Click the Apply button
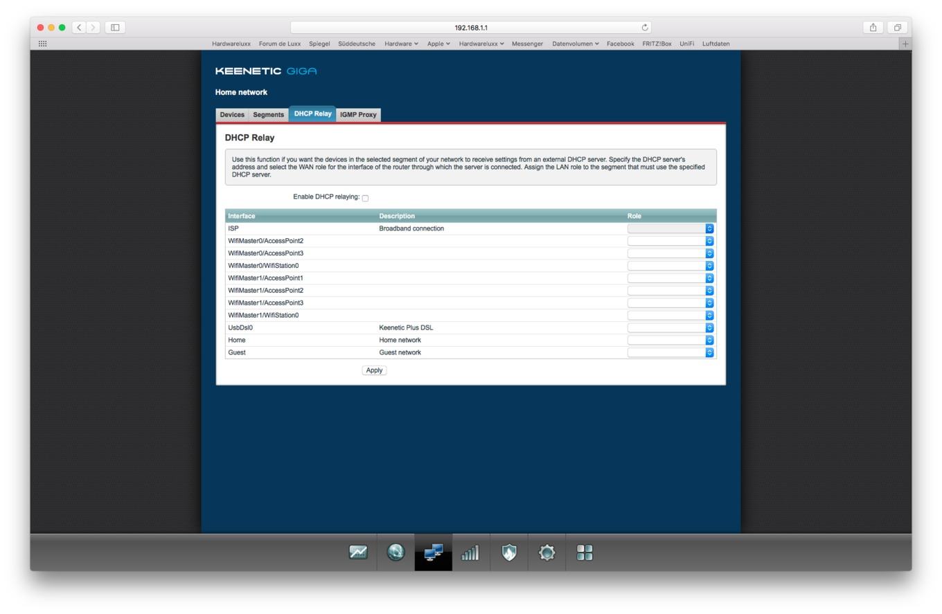The width and height of the screenshot is (942, 614). click(x=374, y=370)
